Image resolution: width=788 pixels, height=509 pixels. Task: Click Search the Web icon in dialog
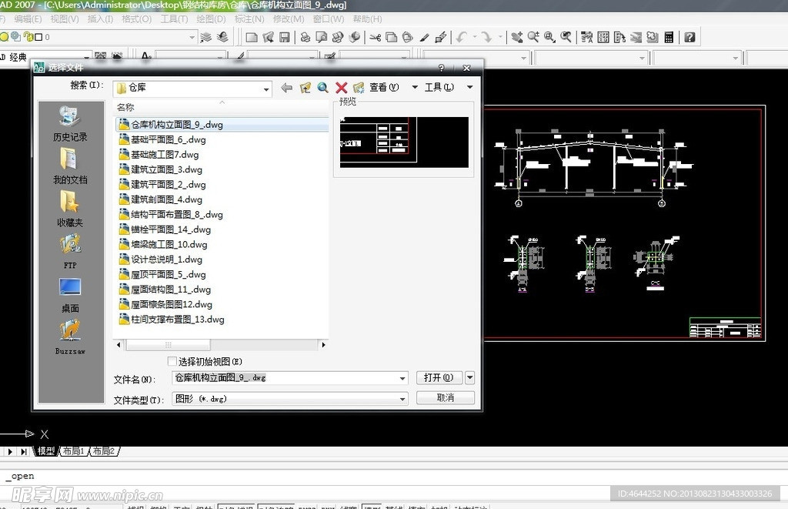tap(322, 88)
